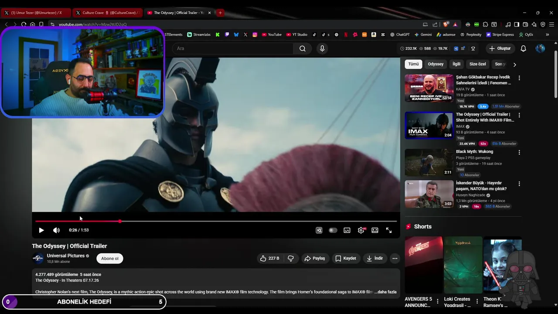Expand description with ...daha fazla

385,292
